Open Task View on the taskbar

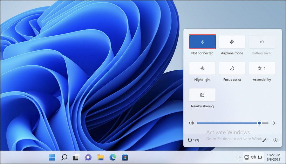pos(76,157)
